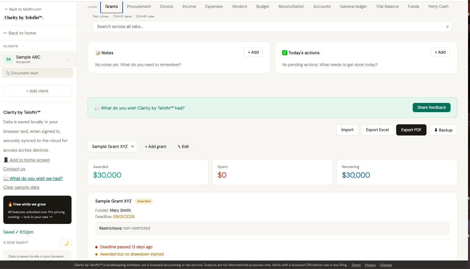
Task: Click the search magnifier icon in search bar
Action: 447,27
